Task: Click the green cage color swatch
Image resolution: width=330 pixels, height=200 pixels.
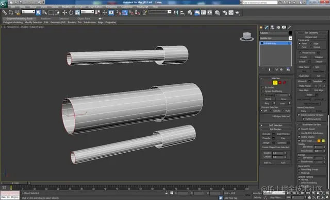Action: (x=323, y=141)
